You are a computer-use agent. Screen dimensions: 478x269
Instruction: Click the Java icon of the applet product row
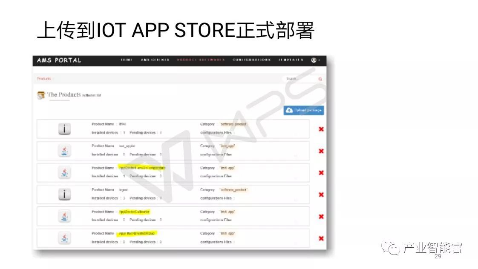click(x=64, y=151)
